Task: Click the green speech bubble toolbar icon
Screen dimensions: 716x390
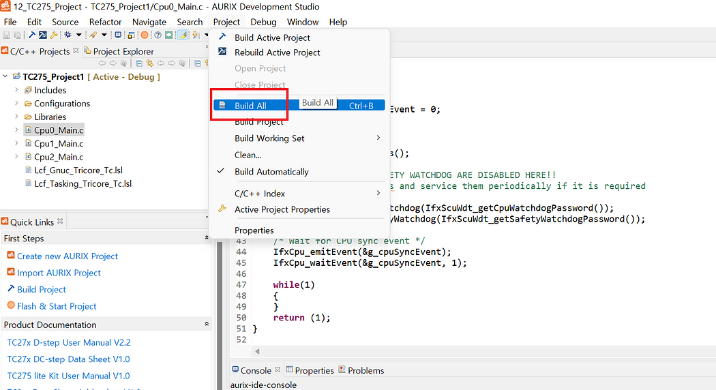Action: coord(169,35)
